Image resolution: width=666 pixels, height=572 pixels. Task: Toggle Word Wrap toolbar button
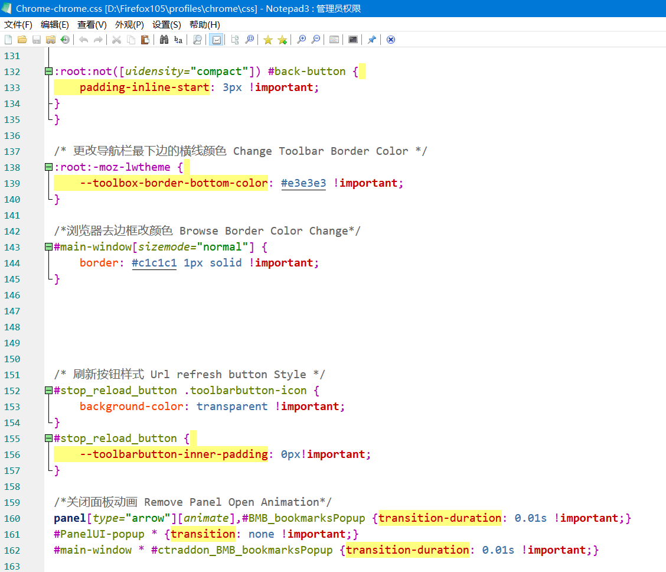(x=216, y=40)
